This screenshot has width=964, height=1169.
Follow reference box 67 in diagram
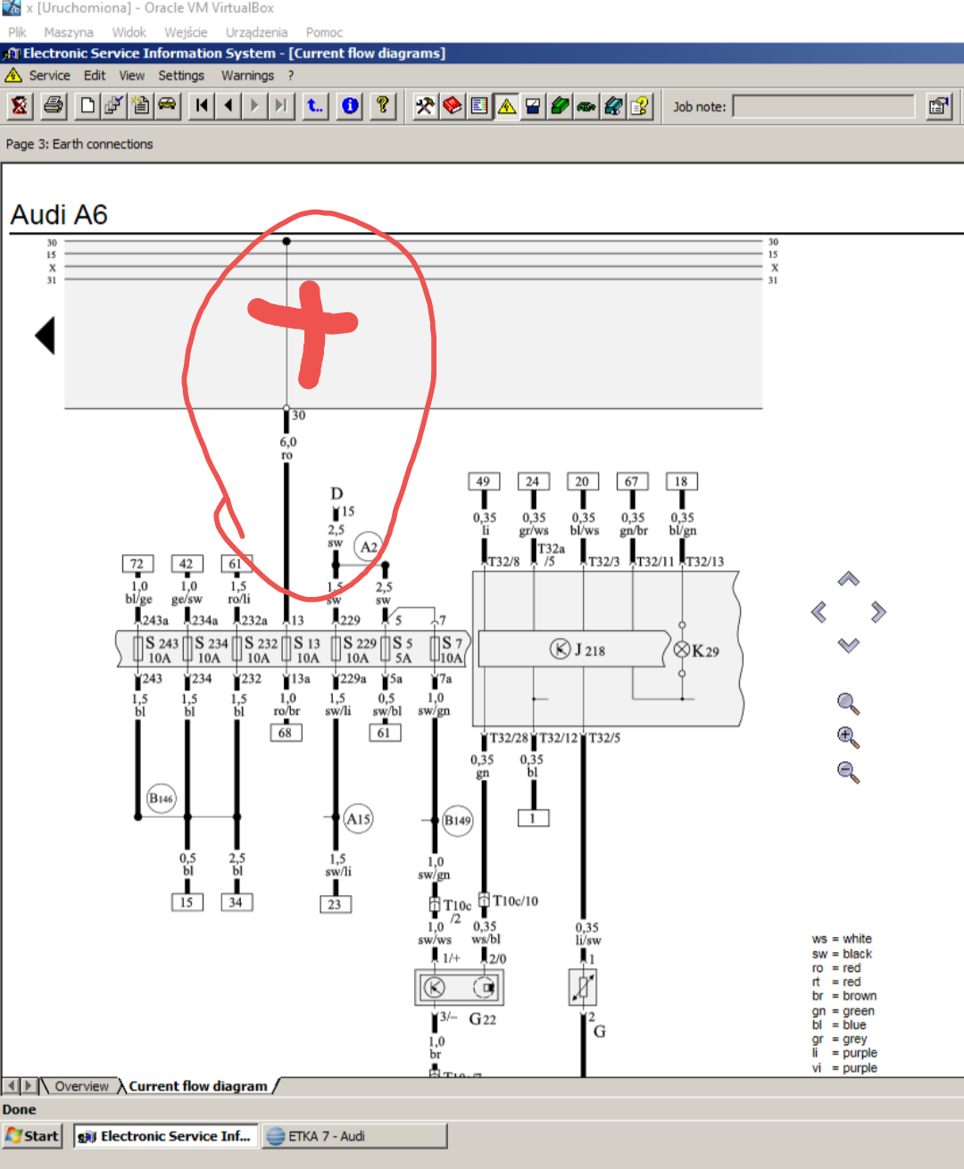[632, 482]
